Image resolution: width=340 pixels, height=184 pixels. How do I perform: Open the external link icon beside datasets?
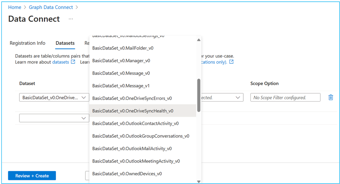(x=73, y=62)
